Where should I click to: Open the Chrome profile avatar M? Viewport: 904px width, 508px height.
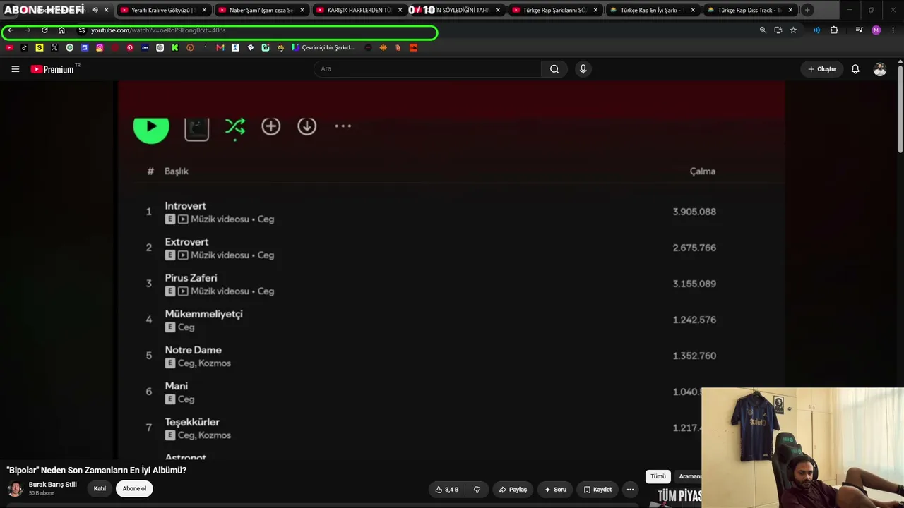(x=876, y=30)
